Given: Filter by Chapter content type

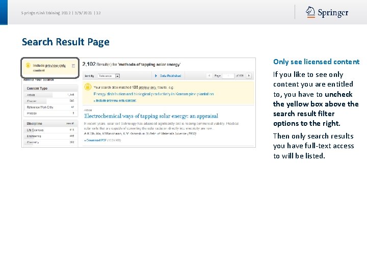Looking at the screenshot, I should (x=50, y=101).
